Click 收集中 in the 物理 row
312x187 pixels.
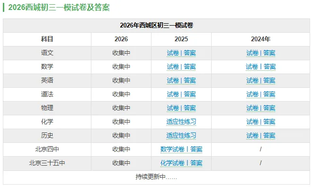tap(121, 108)
